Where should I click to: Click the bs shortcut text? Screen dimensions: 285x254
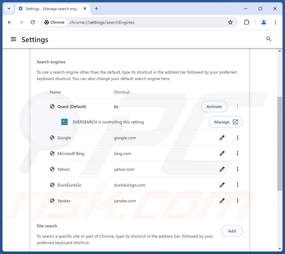(116, 106)
